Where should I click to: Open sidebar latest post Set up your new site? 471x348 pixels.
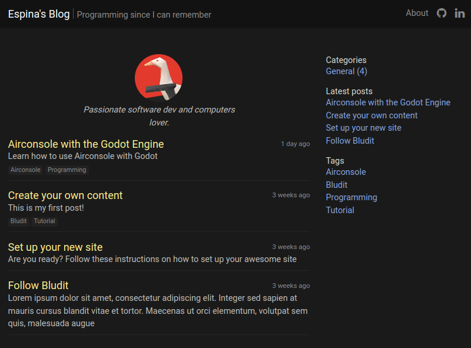click(363, 128)
